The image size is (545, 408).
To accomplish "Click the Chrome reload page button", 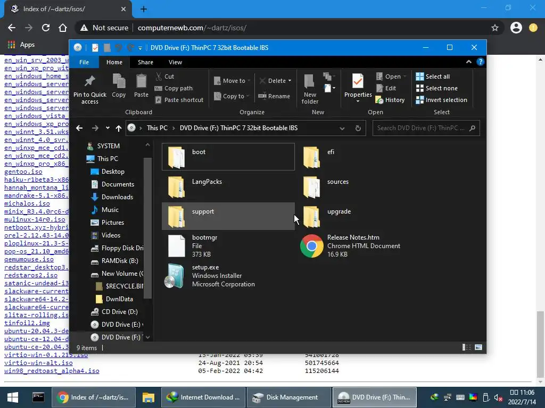I will (x=46, y=28).
